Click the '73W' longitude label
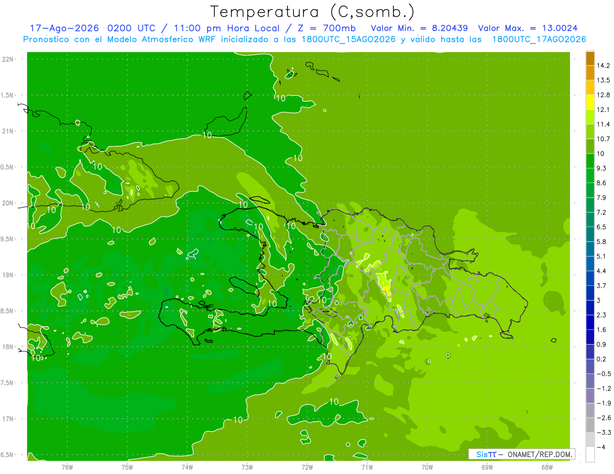The height and width of the screenshot is (474, 614). point(247,467)
